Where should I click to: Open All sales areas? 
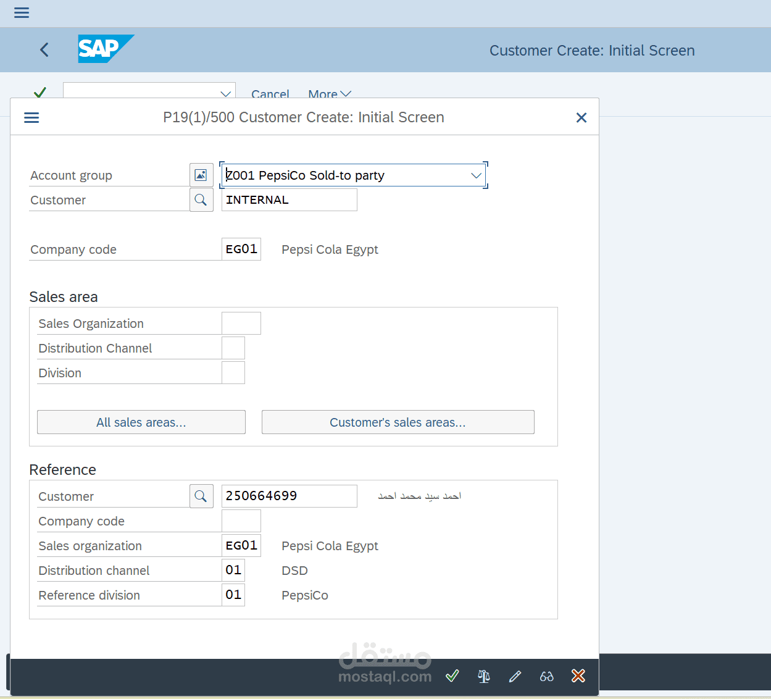pos(141,422)
